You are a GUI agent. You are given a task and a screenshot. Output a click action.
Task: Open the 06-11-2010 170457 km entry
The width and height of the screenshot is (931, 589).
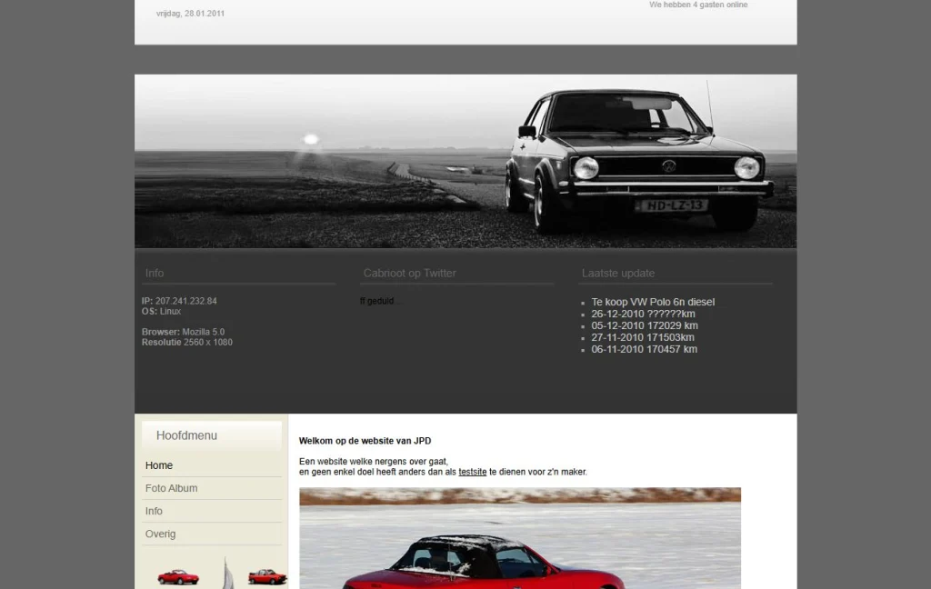click(644, 350)
